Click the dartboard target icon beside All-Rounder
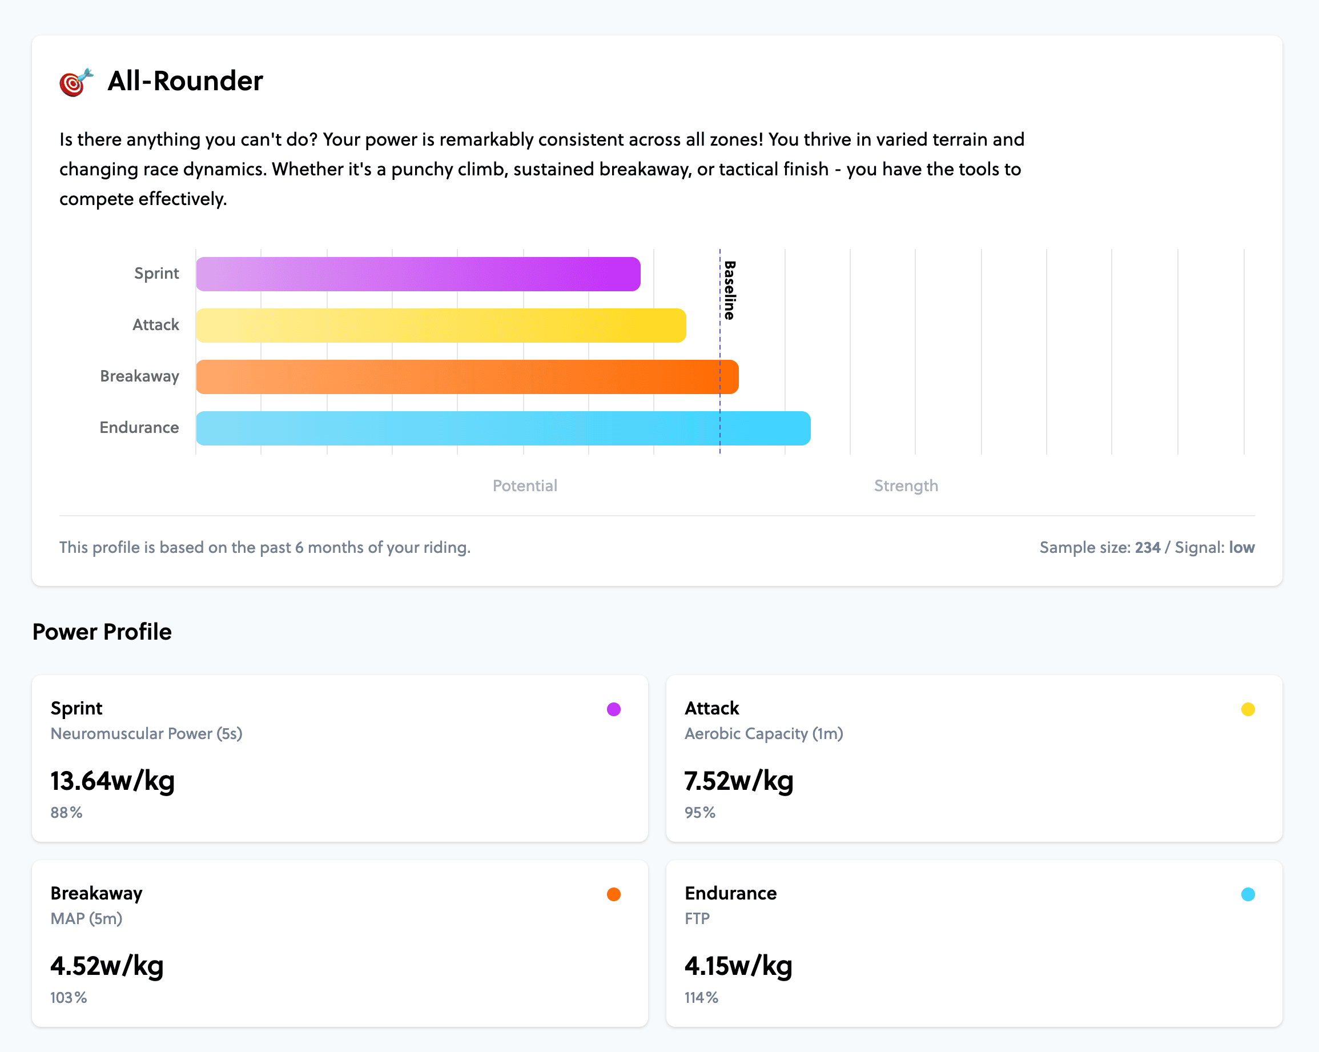Viewport: 1319px width, 1052px height. pyautogui.click(x=74, y=81)
